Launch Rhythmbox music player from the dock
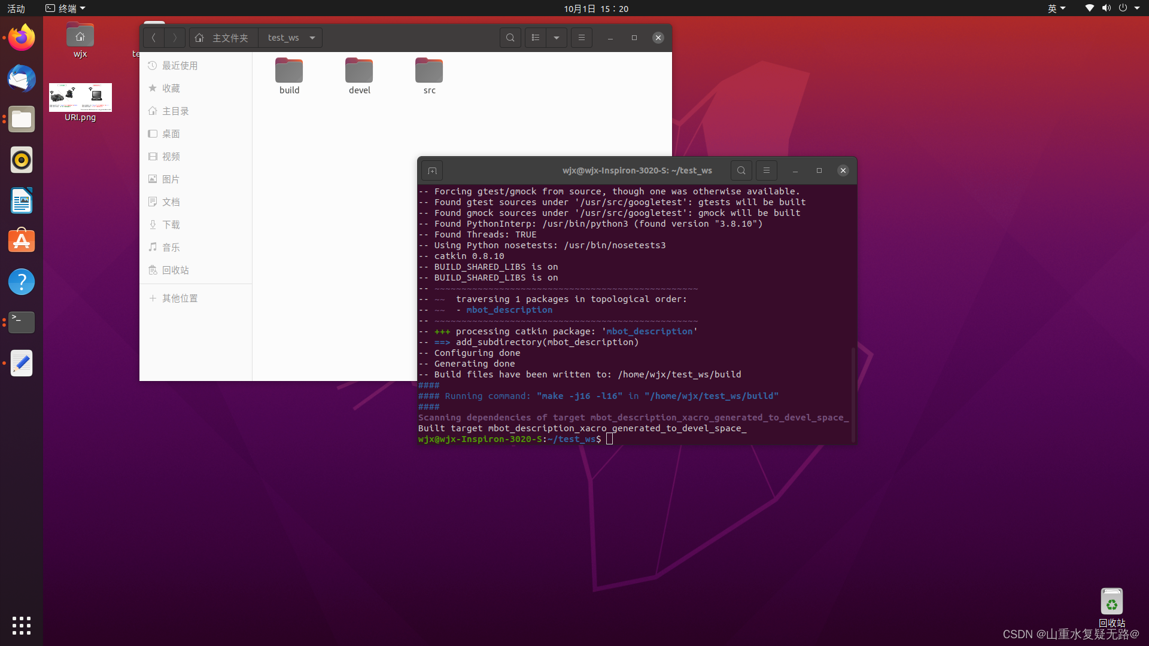 pos(22,160)
